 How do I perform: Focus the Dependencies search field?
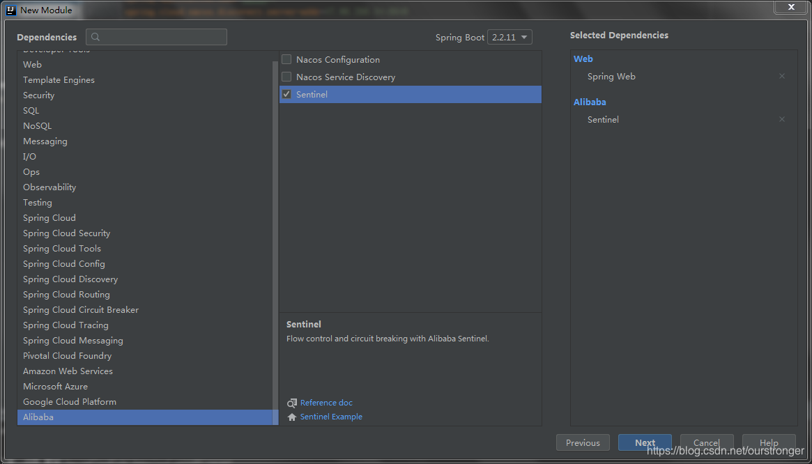(x=156, y=38)
